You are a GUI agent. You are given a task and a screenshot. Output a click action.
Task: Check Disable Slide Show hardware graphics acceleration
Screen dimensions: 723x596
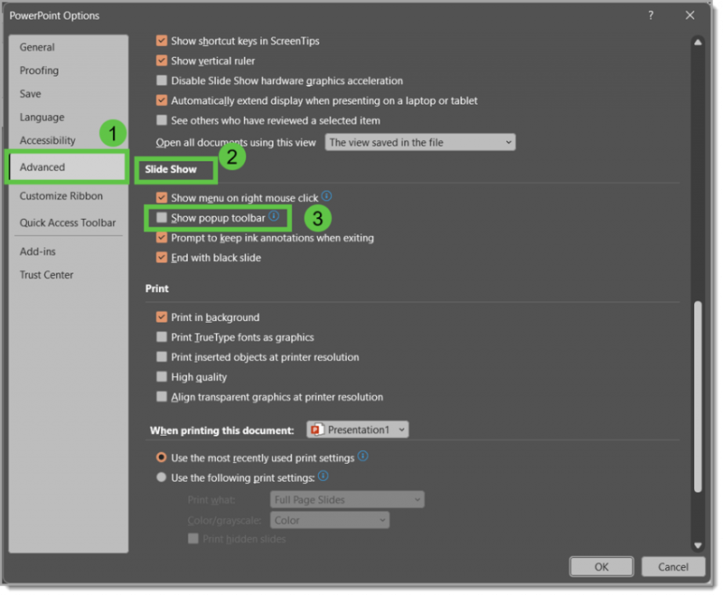click(x=161, y=80)
